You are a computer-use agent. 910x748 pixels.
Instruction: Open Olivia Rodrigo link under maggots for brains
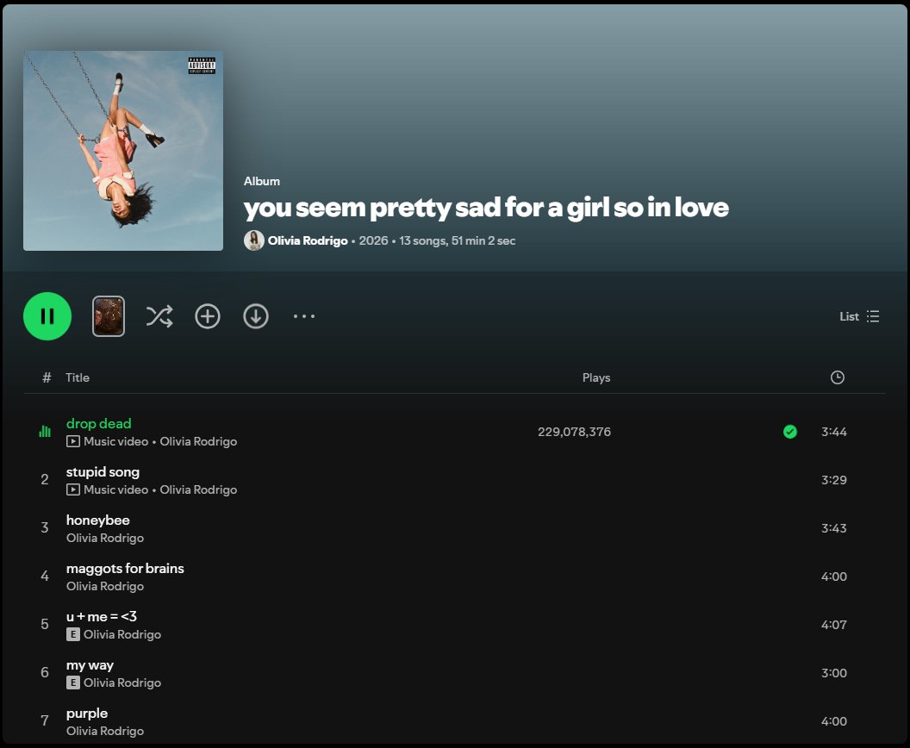tap(105, 586)
